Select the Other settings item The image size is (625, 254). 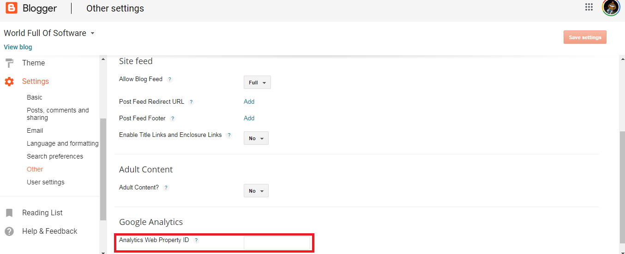pos(35,169)
